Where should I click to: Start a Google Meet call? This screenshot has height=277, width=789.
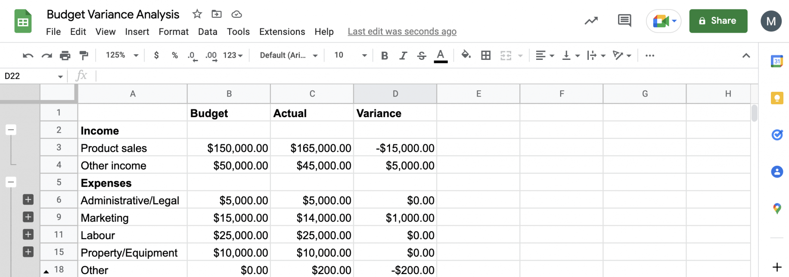click(x=664, y=21)
